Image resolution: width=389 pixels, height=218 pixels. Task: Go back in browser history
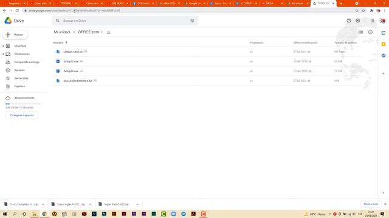pos(4,11)
